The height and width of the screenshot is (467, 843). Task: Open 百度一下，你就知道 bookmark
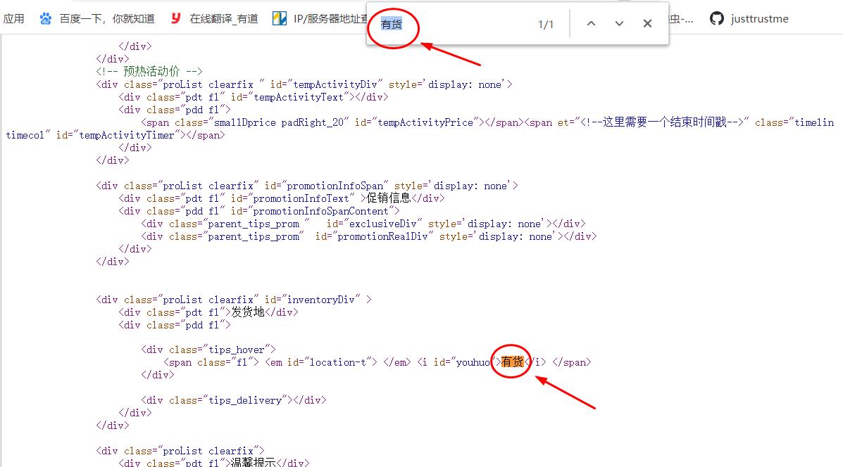pos(107,19)
